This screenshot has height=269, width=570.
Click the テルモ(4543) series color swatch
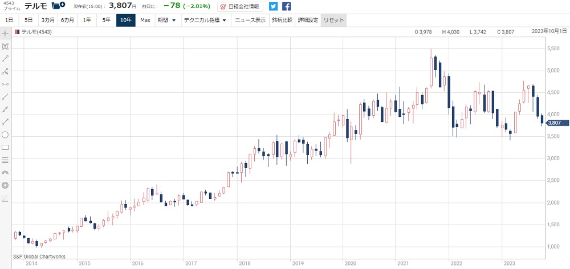(17, 32)
